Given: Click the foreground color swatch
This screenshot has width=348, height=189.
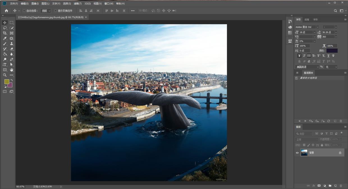Looking at the screenshot, I should coord(7,82).
